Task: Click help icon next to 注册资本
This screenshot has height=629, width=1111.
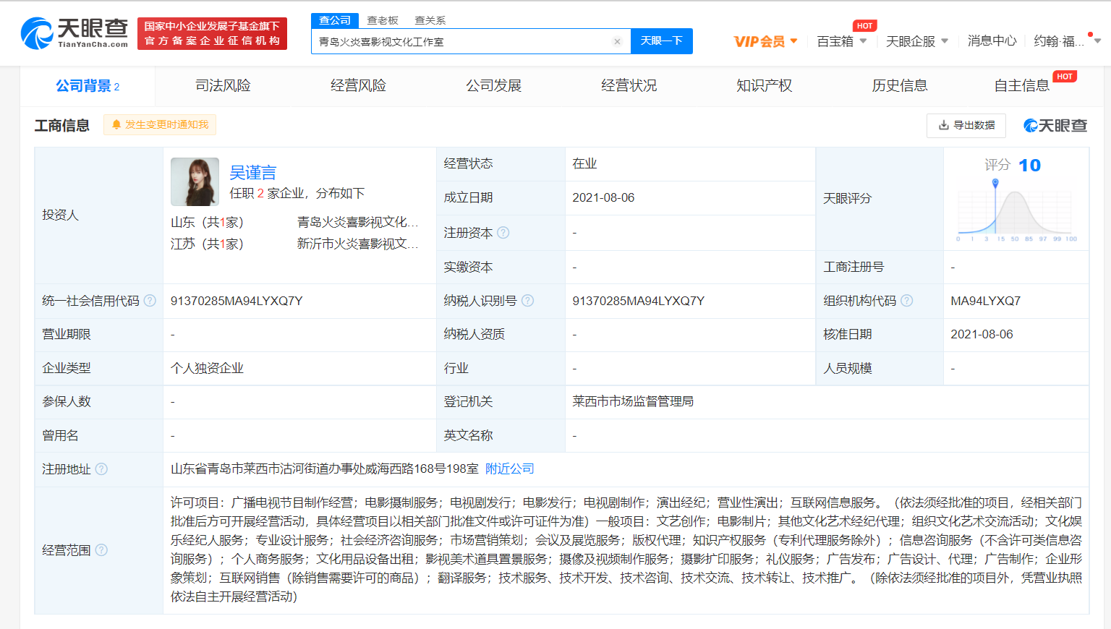Action: point(503,233)
